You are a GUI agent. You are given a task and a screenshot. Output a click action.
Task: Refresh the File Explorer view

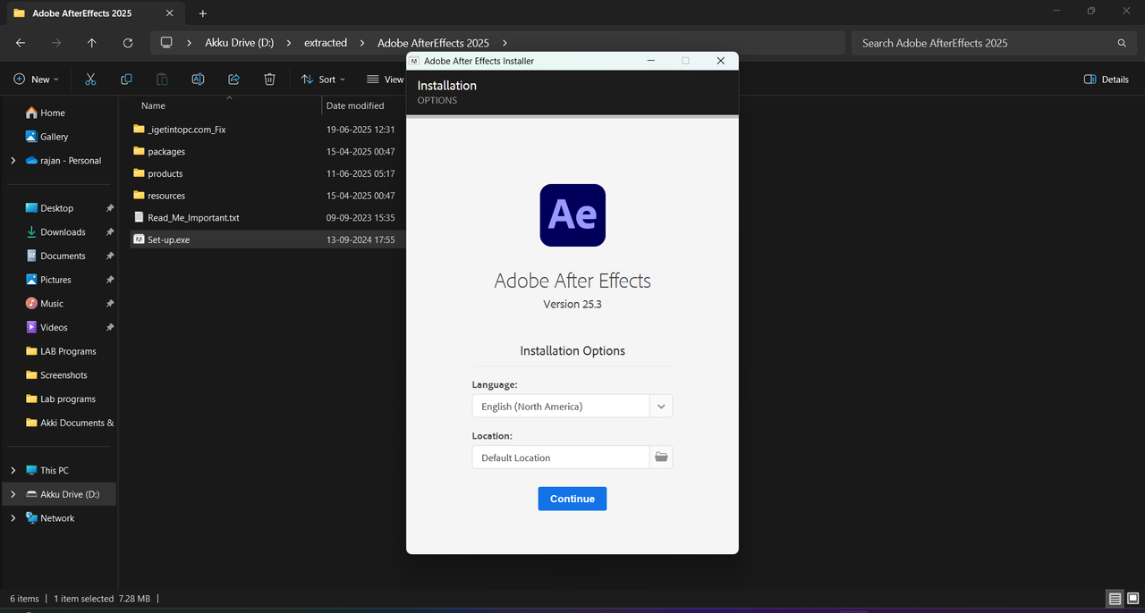pos(128,43)
